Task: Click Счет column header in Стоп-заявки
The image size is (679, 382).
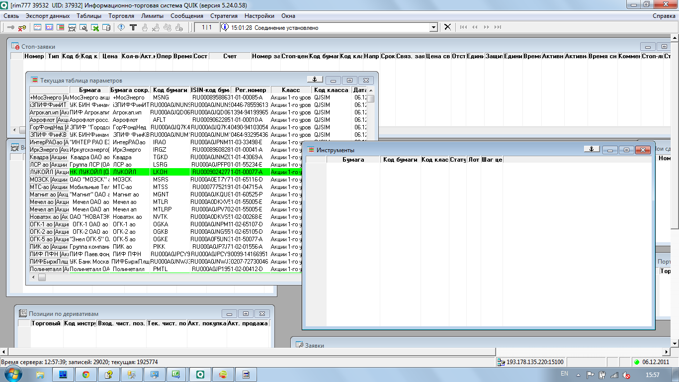Action: point(230,56)
